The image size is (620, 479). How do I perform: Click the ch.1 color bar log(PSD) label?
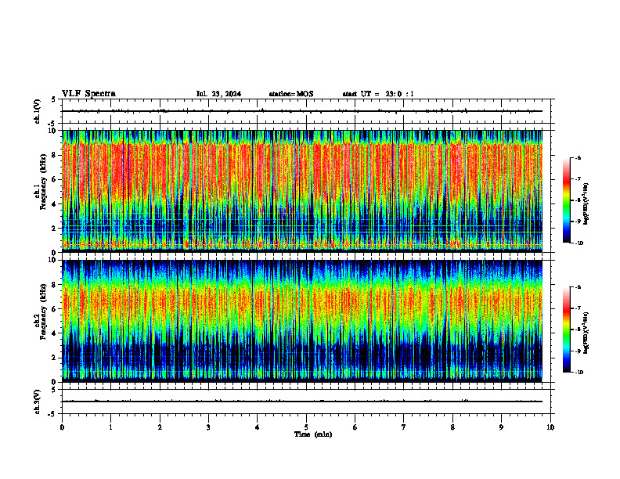pos(586,204)
